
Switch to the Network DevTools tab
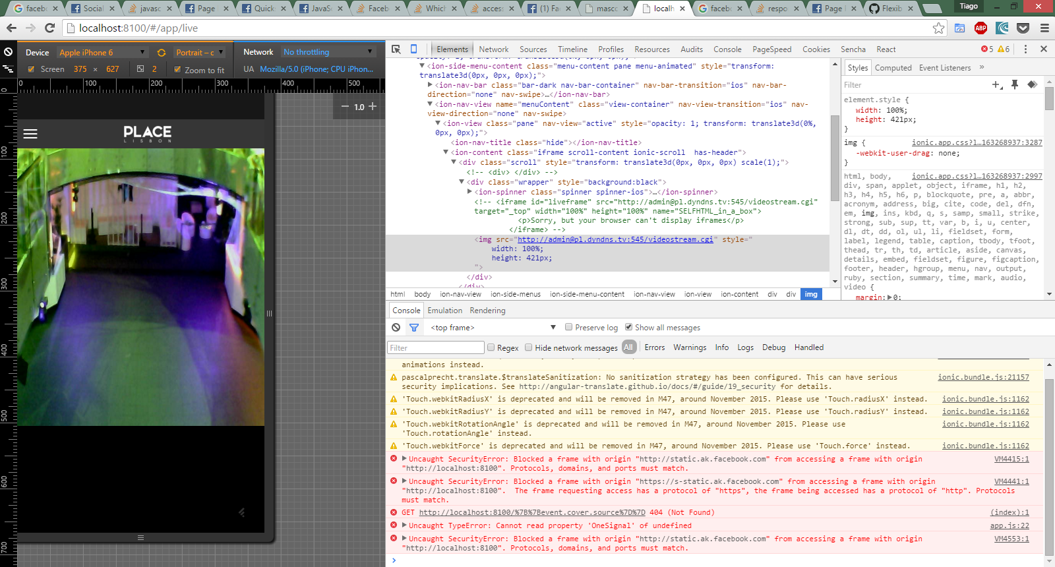point(494,49)
